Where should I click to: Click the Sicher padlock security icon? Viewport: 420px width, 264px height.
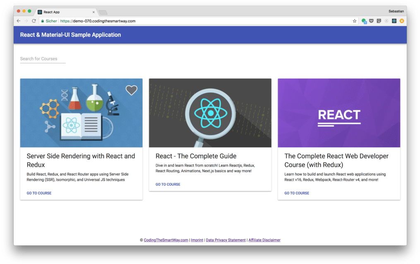[43, 21]
